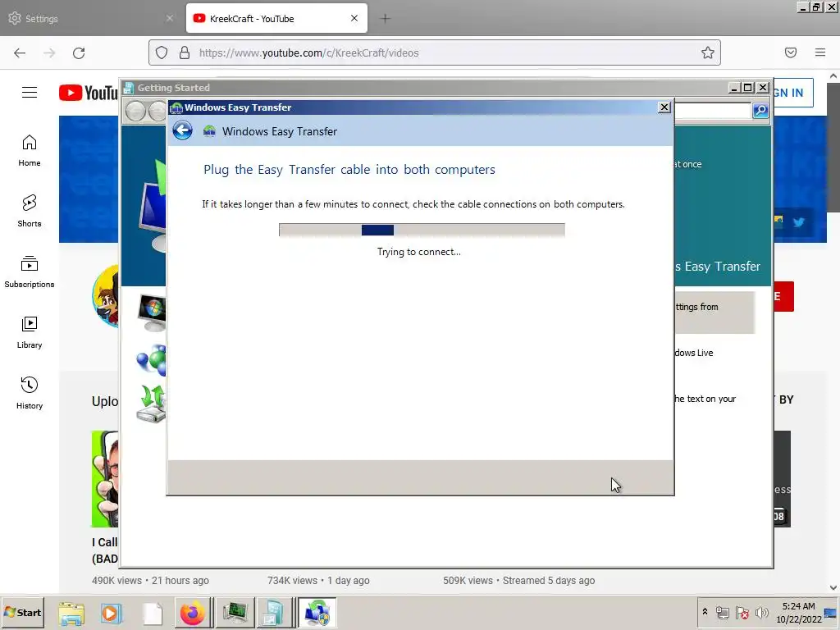Minimize the Getting Started window
Screen dimensions: 840x630
click(x=734, y=87)
